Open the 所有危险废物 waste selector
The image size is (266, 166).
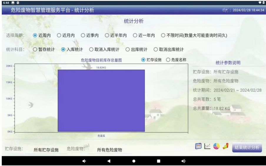109,150
